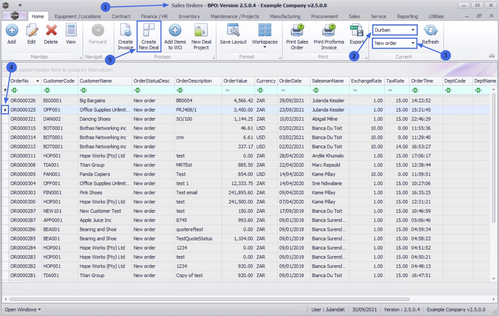
Task: Go to the Reporting tab
Action: click(407, 16)
